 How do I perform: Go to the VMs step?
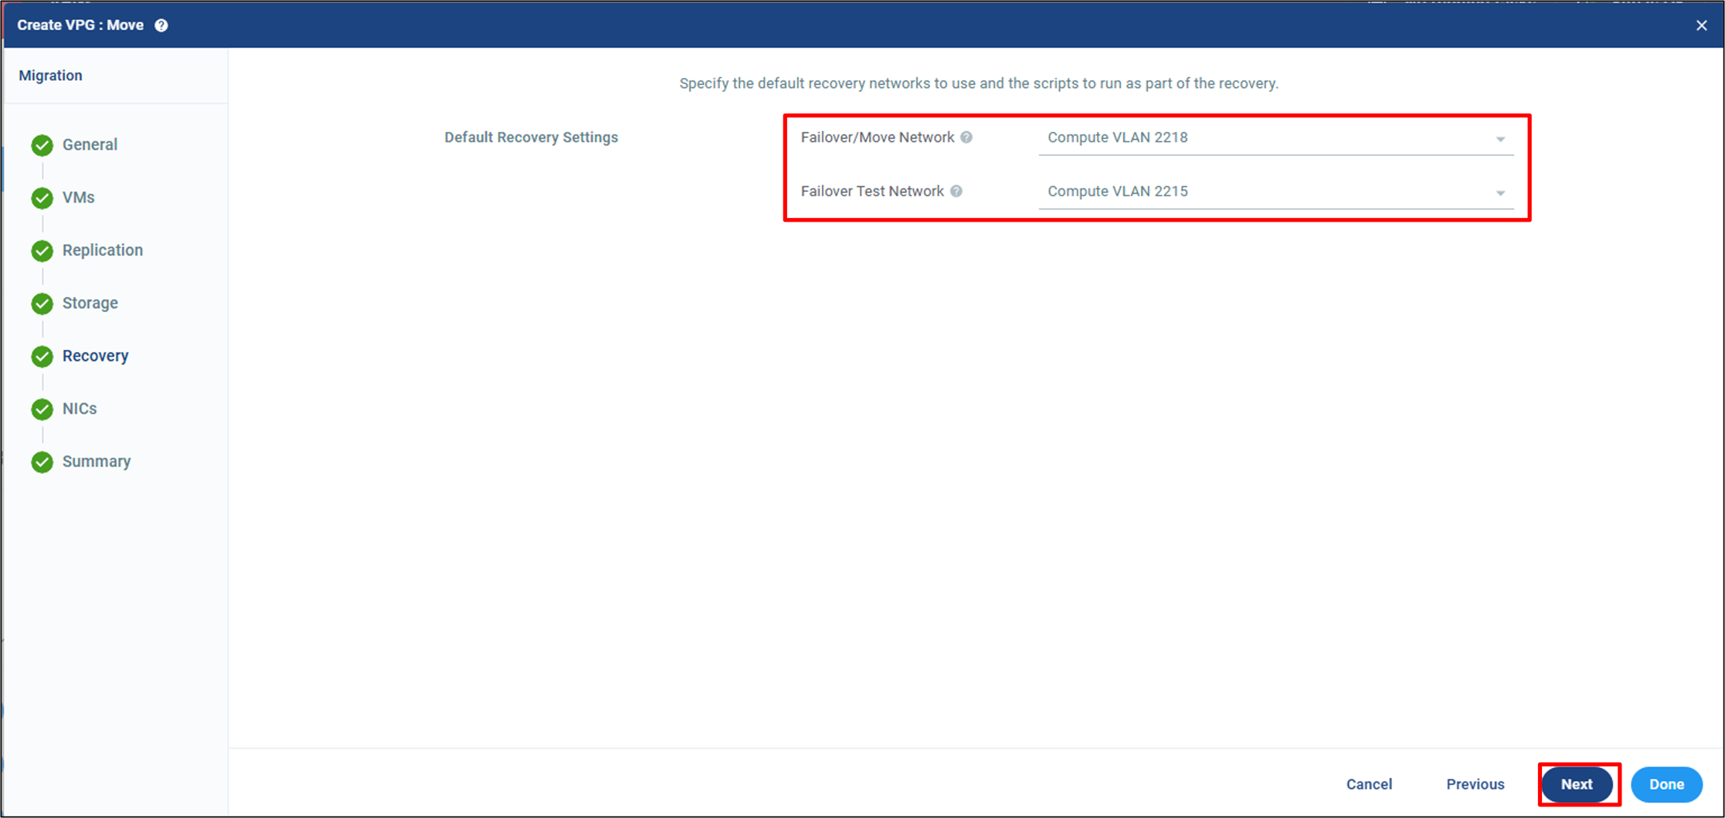click(x=79, y=198)
